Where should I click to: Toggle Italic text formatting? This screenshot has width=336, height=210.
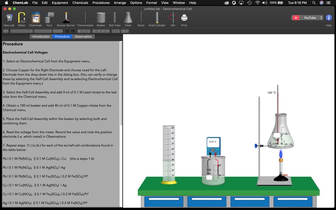click(84, 31)
